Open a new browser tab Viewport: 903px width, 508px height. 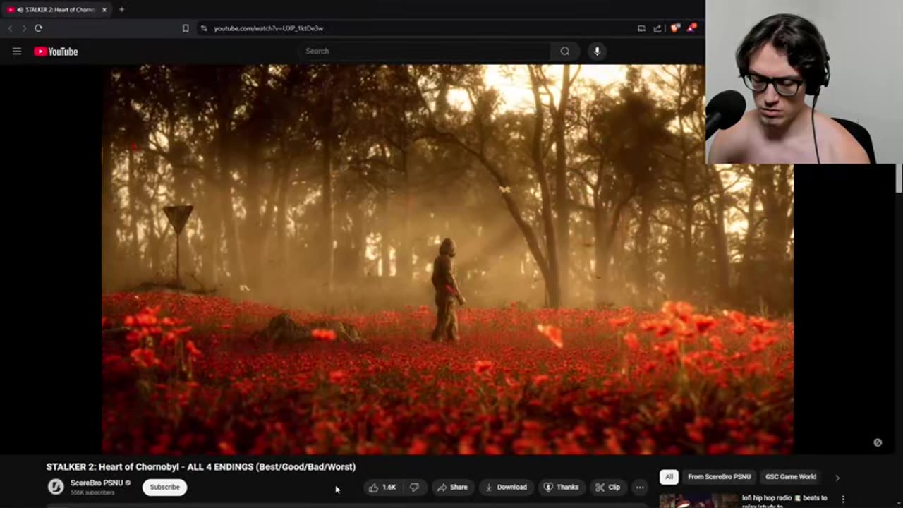click(121, 10)
